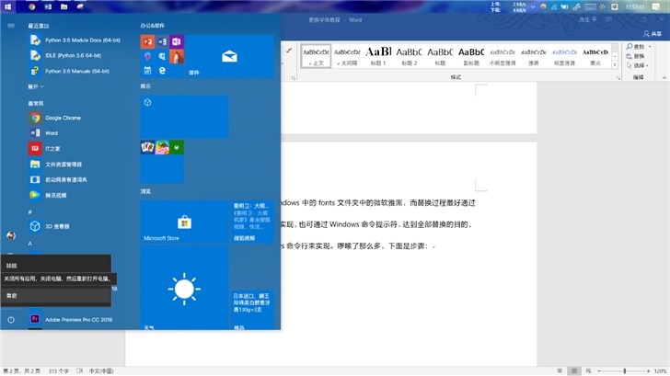Apply the 副标题 subtitle style
This screenshot has width=670, height=376.
[471, 56]
